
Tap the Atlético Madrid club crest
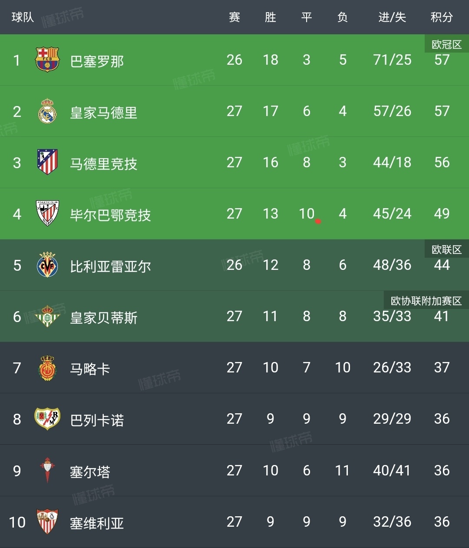pos(47,162)
